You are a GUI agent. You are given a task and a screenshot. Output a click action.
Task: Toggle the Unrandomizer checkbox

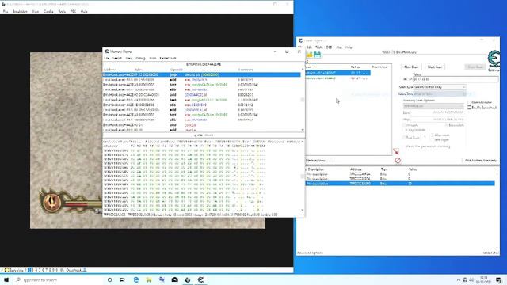tap(469, 102)
